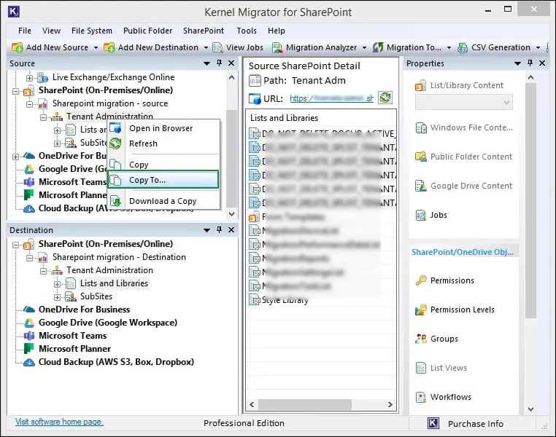Click the Add New Source icon

pyautogui.click(x=17, y=47)
